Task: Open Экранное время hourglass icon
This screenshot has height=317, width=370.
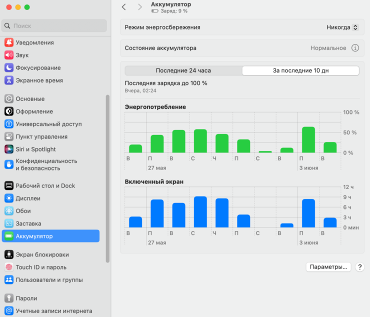Action: click(x=9, y=80)
